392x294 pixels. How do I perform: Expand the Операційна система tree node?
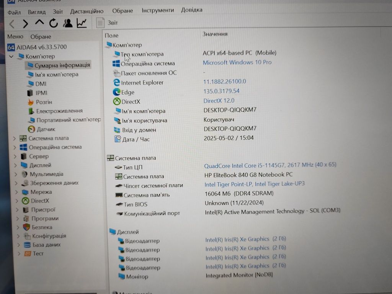tap(15, 147)
